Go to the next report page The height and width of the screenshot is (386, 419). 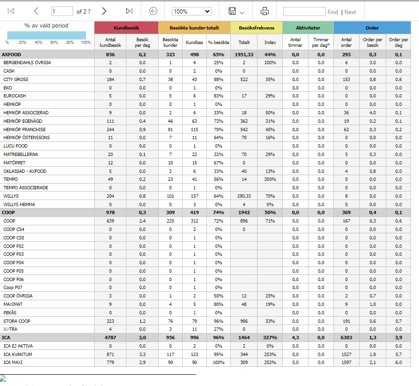[x=104, y=11]
